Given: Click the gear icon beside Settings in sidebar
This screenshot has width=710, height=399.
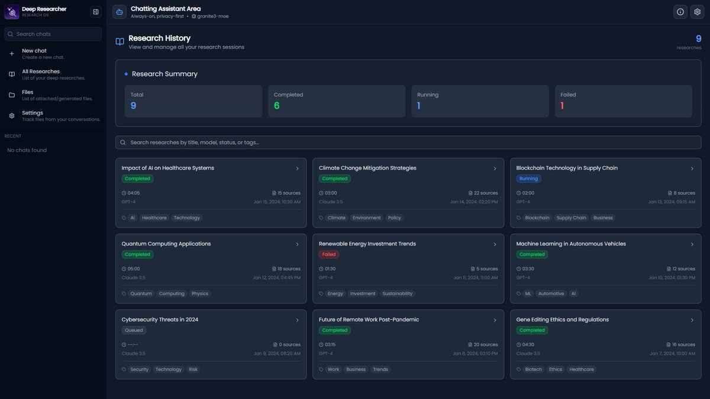Looking at the screenshot, I should pos(12,116).
